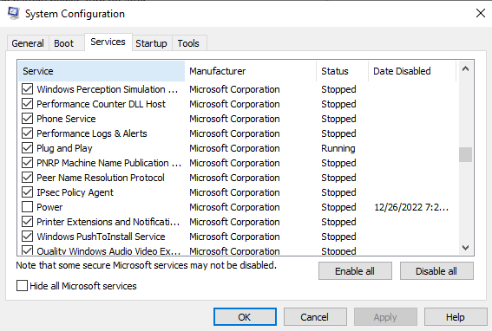492x331 pixels.
Task: Uncheck Performance Counter DLL Host checkbox
Action: tap(27, 104)
